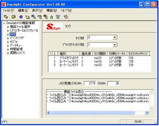Expand the データキュー tree node
Viewport: 159px width, 126px height.
8,46
